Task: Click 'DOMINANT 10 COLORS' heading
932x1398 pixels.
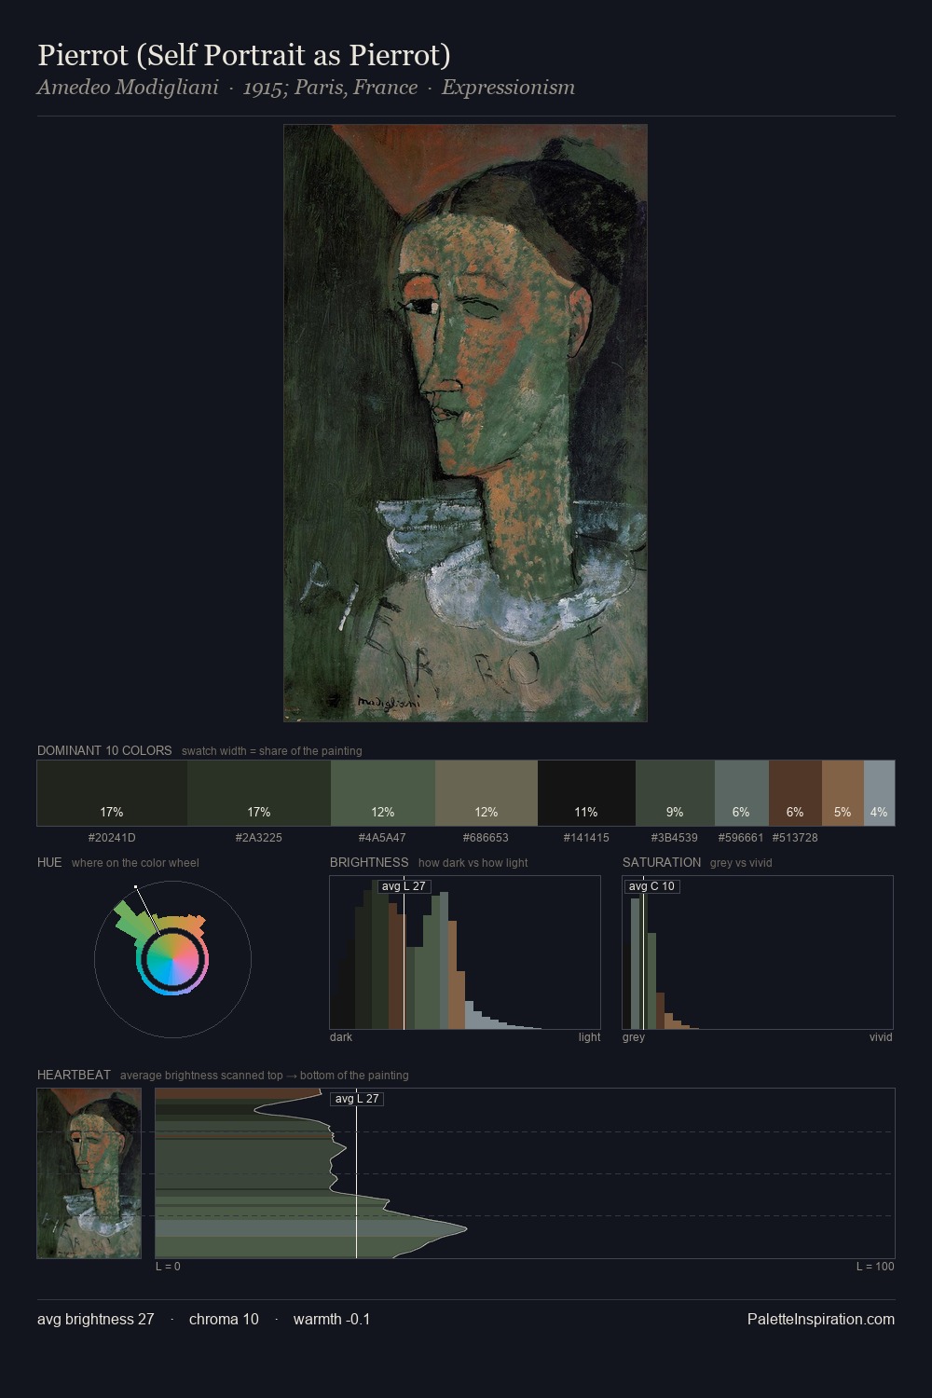Action: [104, 750]
